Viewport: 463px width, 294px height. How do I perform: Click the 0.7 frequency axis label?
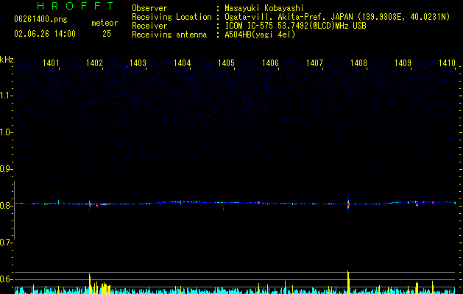click(x=6, y=243)
